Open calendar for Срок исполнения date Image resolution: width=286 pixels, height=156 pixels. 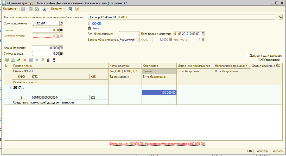pos(61,23)
